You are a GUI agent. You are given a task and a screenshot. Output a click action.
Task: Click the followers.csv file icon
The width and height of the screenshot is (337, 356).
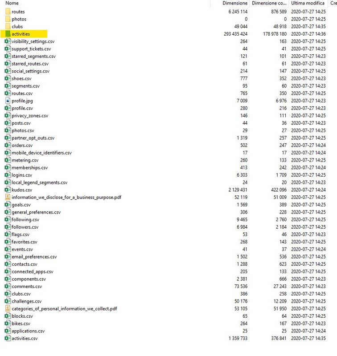click(8, 227)
